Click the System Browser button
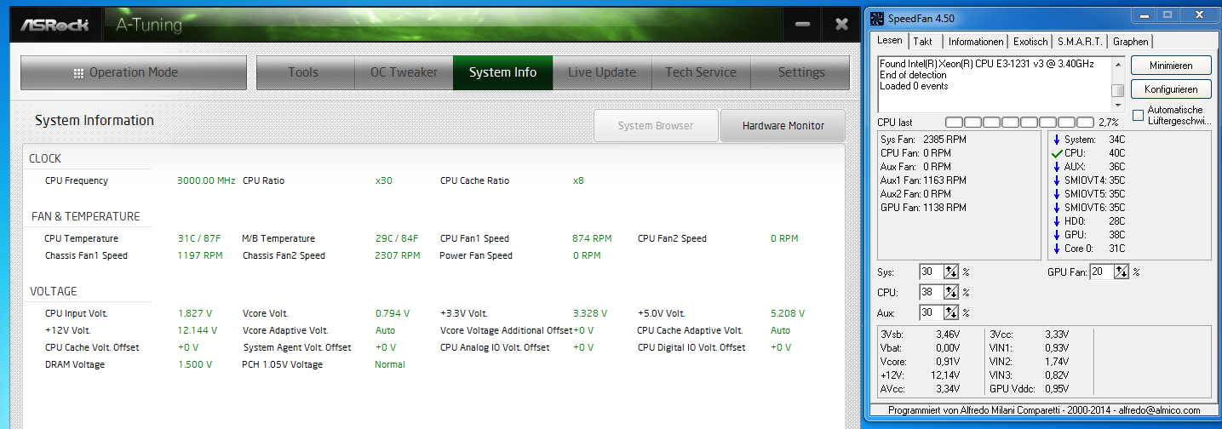Screen dimensions: 1222x429 (x=656, y=126)
